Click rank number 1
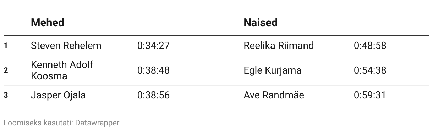Image resolution: width=433 pixels, height=131 pixels. pyautogui.click(x=6, y=46)
